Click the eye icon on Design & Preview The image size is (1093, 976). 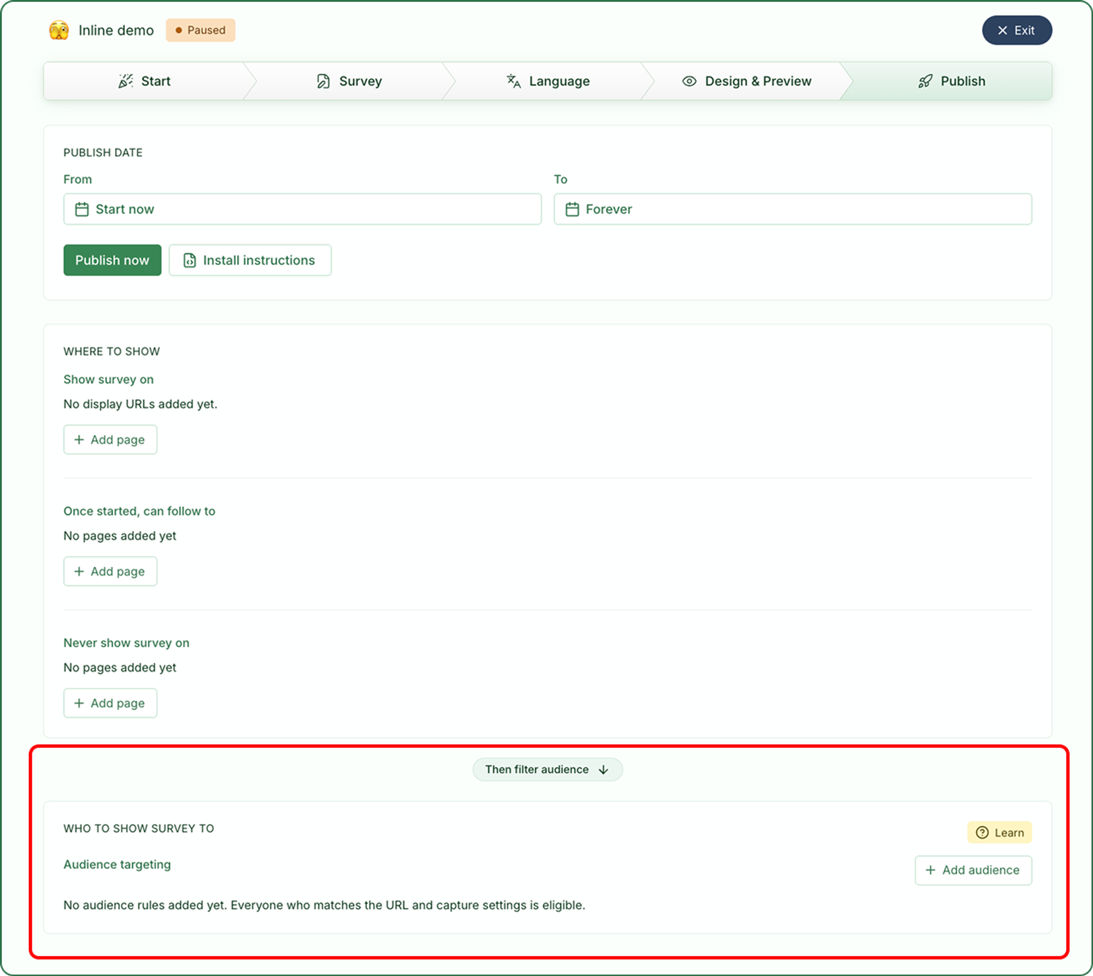[689, 81]
